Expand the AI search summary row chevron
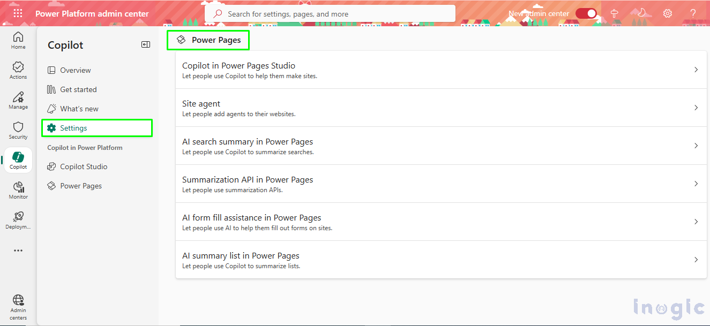 [696, 146]
